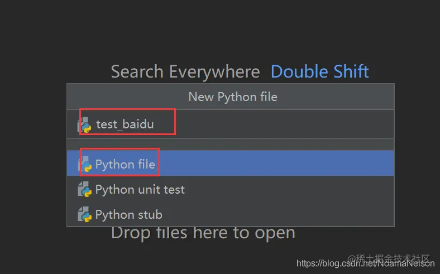Screen dimensions: 440x274
Task: Click the Search Everywhere label
Action: pos(185,72)
